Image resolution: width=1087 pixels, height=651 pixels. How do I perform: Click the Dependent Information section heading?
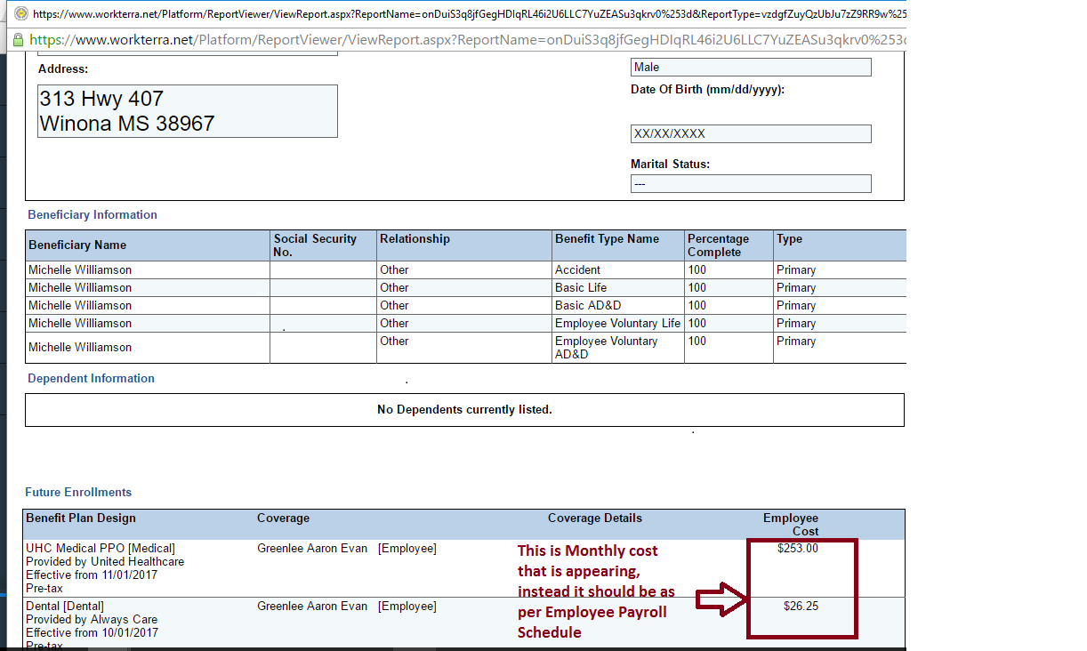point(91,378)
